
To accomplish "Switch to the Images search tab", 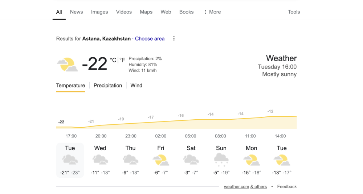I will click(x=99, y=12).
